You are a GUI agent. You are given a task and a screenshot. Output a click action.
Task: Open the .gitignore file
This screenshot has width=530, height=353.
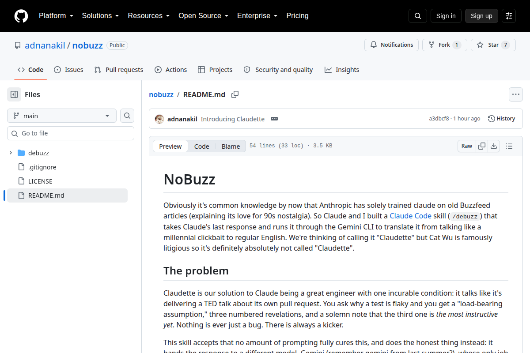point(42,167)
